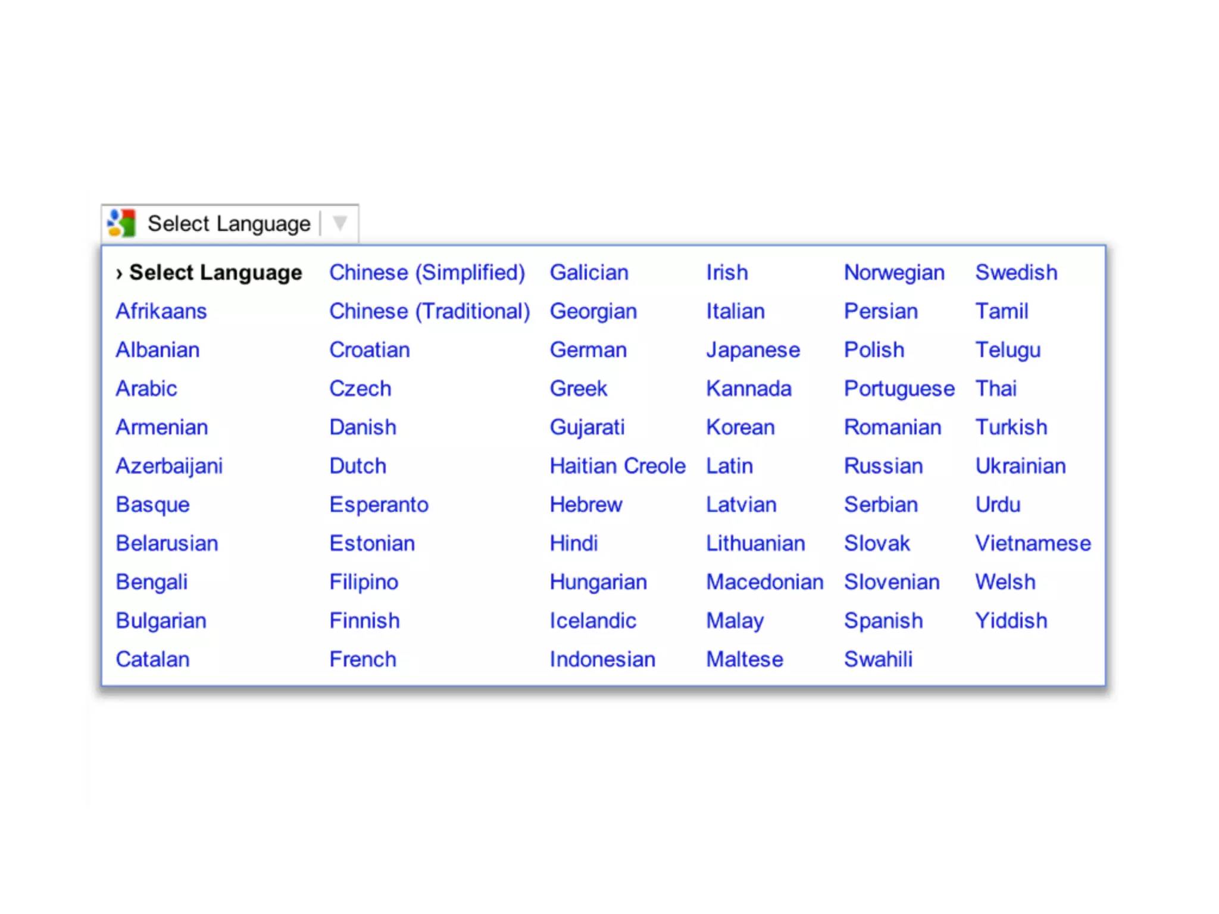Pick Estonian in the language menu
The height and width of the screenshot is (914, 1219).
click(x=372, y=543)
